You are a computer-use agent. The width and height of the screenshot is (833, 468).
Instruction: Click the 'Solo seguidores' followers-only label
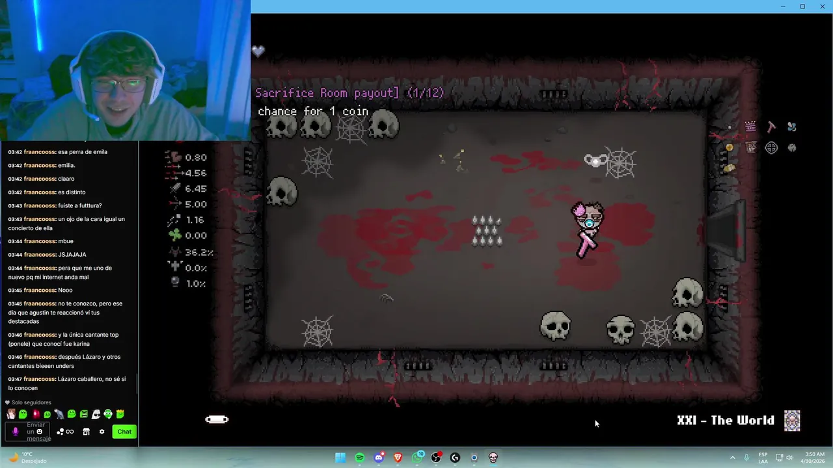pos(31,402)
